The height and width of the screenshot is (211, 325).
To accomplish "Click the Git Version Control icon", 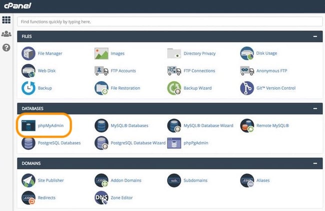I will pos(247,88).
